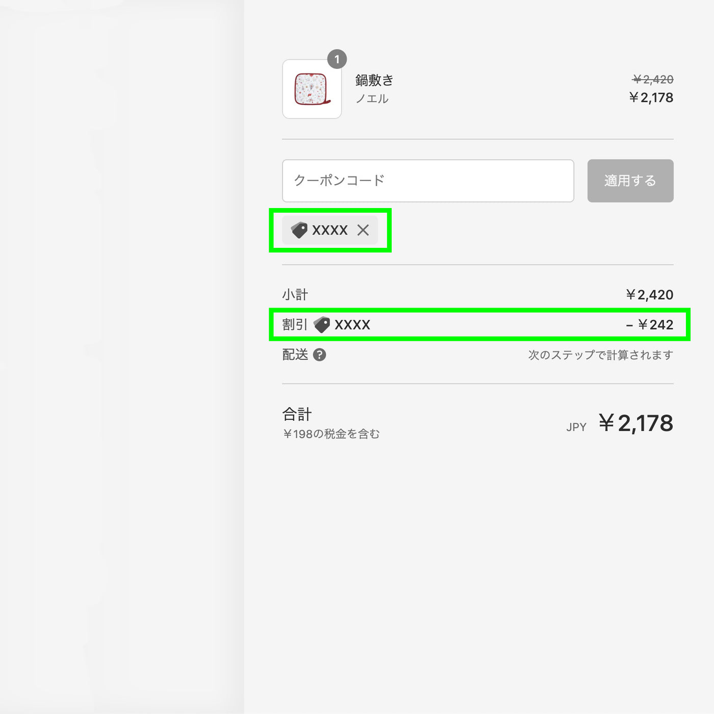Click the ノエル variant label
Viewport: 714px width, 714px height.
(x=372, y=99)
